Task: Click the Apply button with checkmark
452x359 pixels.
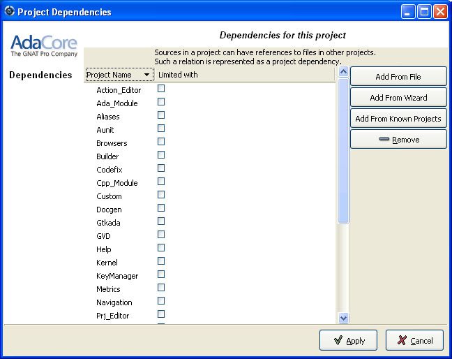Action: (x=348, y=341)
